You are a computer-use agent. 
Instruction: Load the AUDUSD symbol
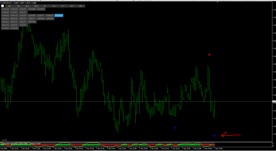click(41, 9)
